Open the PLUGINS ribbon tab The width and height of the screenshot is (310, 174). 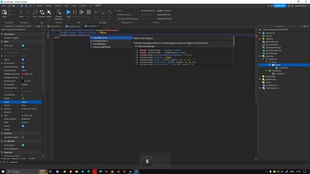(83, 6)
